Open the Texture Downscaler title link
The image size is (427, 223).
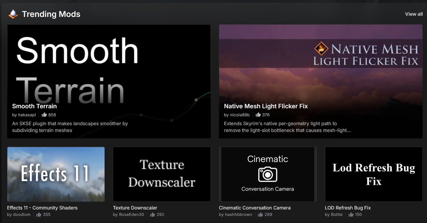pos(135,208)
